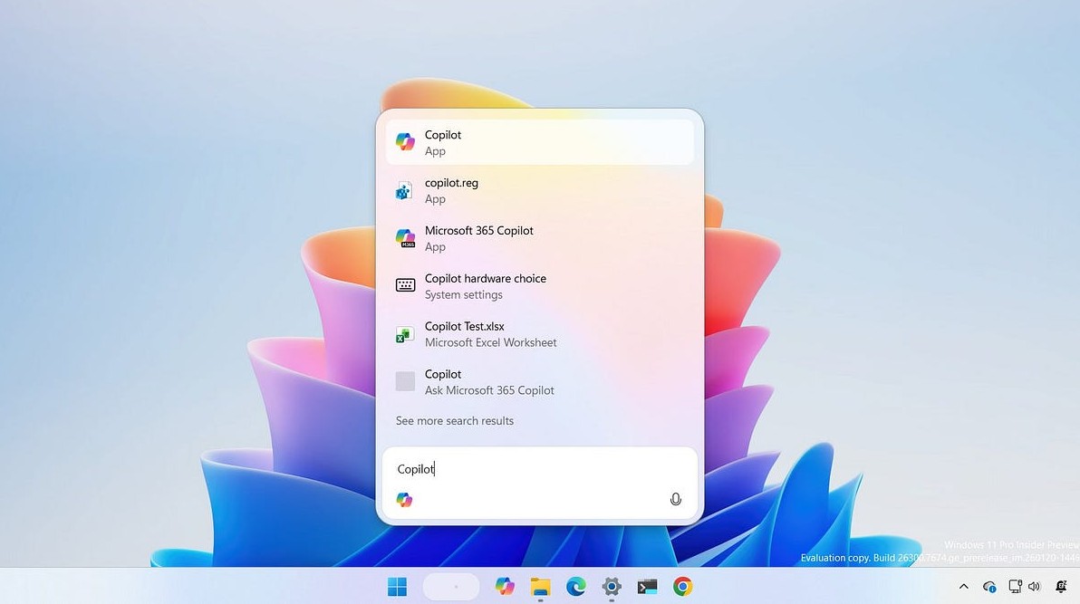
Task: Open the Windows Start menu
Action: (x=398, y=587)
